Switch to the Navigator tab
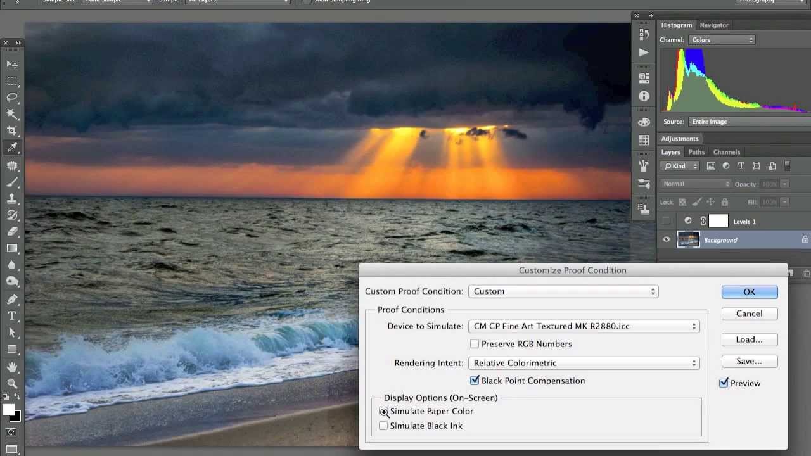 click(714, 25)
